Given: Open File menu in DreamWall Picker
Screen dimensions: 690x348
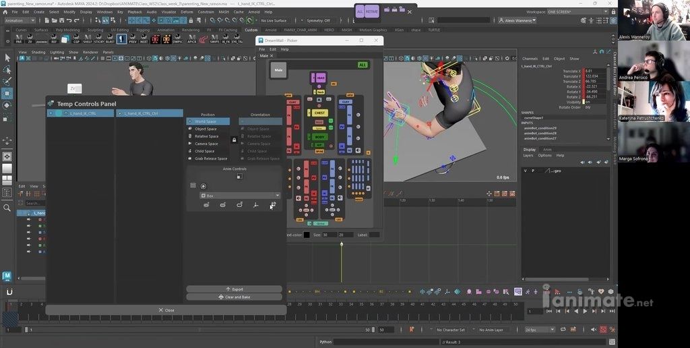Looking at the screenshot, I should [x=262, y=49].
